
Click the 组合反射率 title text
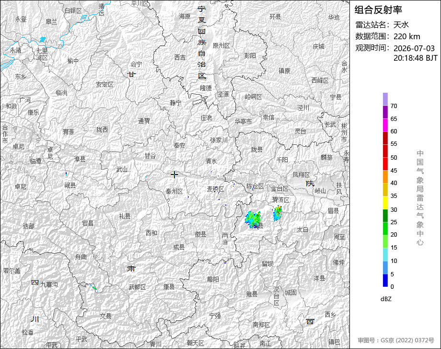378,10
